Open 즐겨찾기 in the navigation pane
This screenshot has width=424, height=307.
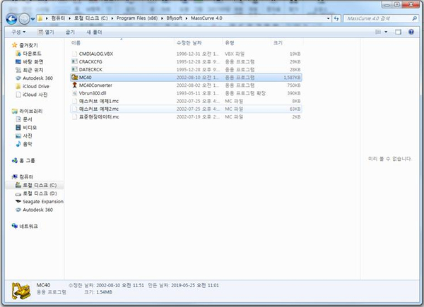point(28,45)
